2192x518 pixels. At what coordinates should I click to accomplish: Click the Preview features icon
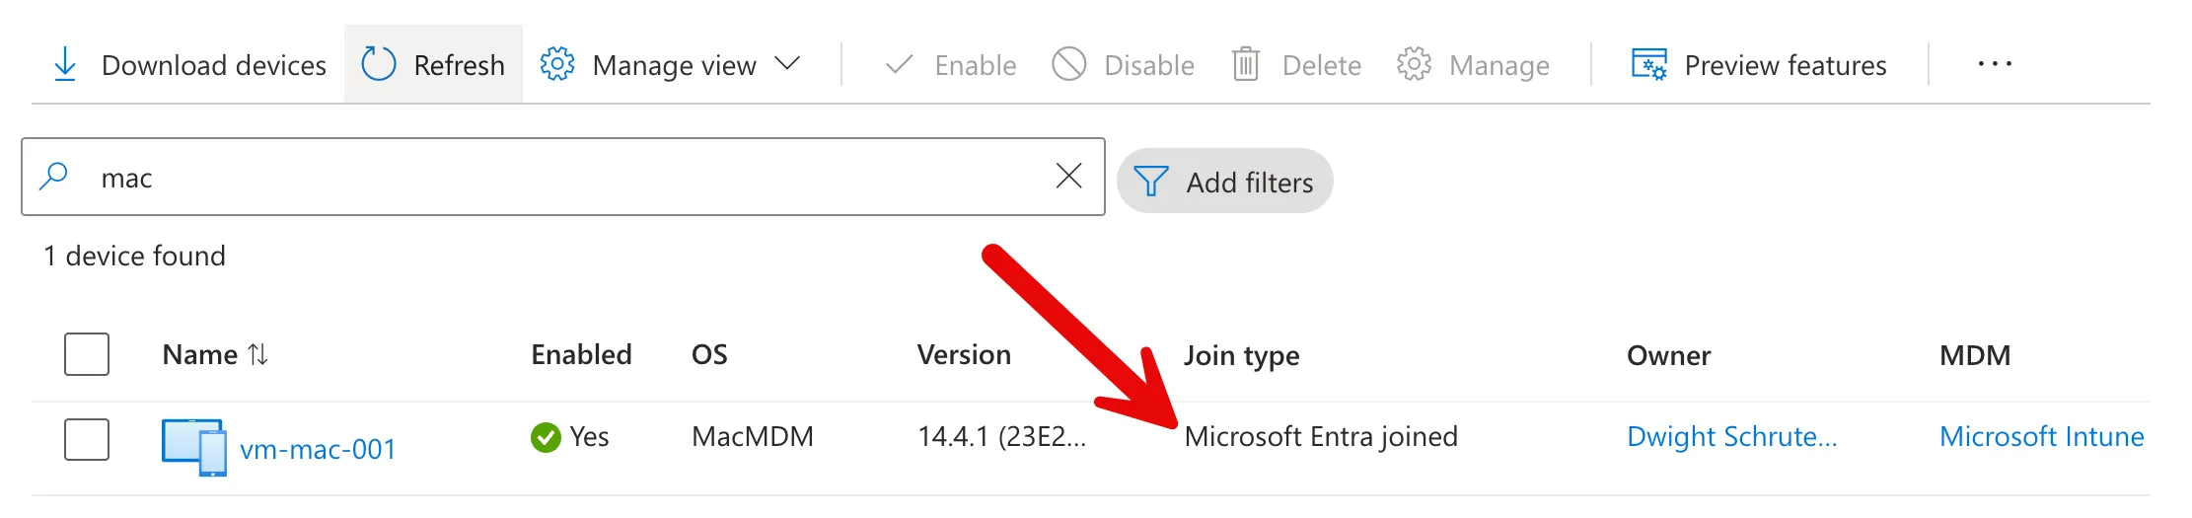(1649, 65)
